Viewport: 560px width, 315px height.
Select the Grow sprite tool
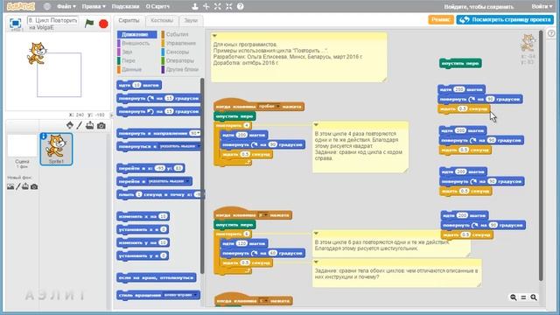tap(218, 6)
